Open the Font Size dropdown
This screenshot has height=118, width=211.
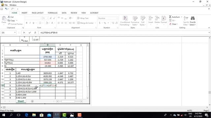pos(47,18)
